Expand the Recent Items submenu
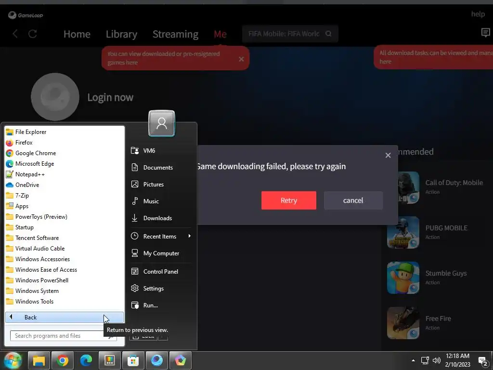Screen dimensions: 493x370 tap(160, 236)
